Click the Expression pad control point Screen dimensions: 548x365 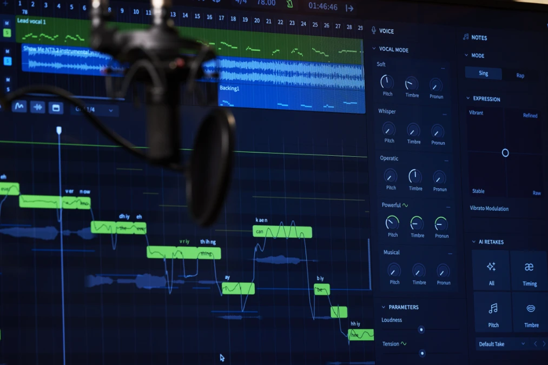click(505, 153)
